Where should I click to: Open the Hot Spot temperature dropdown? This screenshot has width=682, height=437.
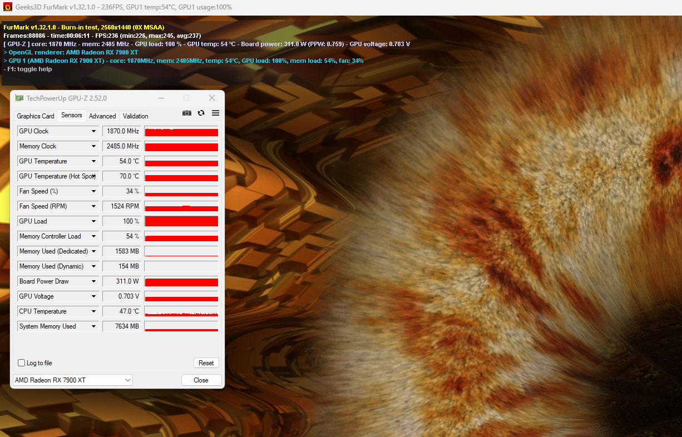(x=94, y=176)
